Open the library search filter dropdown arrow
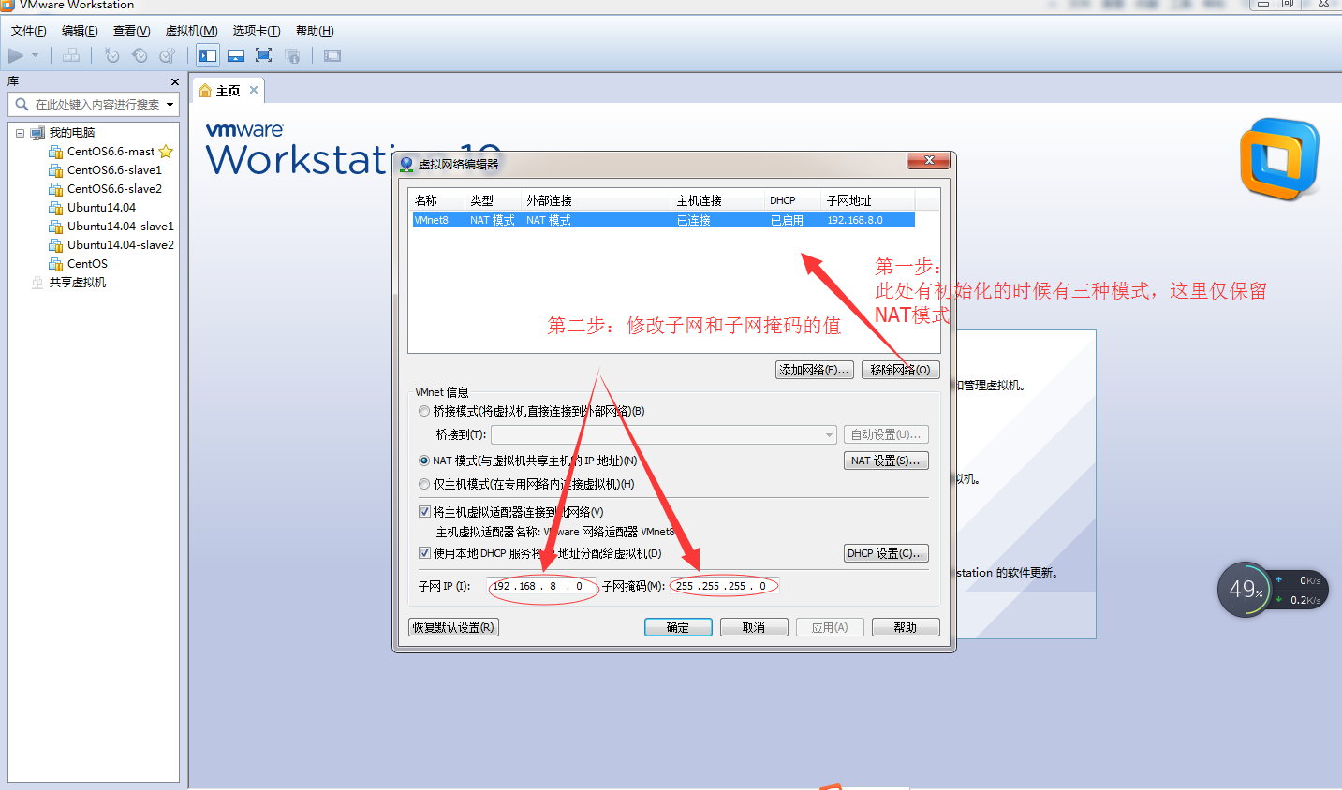 click(170, 104)
